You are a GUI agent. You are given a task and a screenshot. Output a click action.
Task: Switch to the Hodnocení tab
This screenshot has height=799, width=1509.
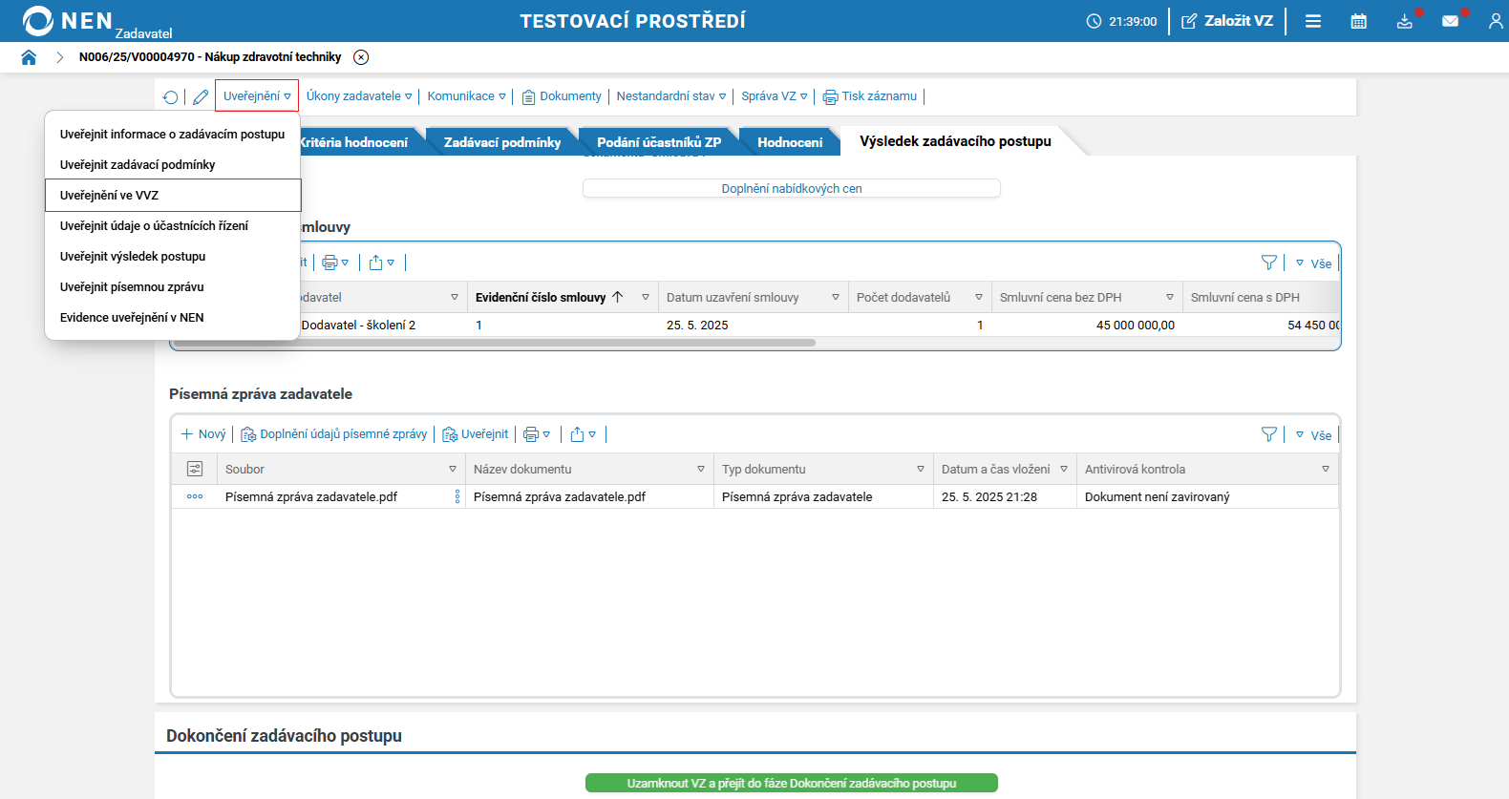pyautogui.click(x=789, y=142)
